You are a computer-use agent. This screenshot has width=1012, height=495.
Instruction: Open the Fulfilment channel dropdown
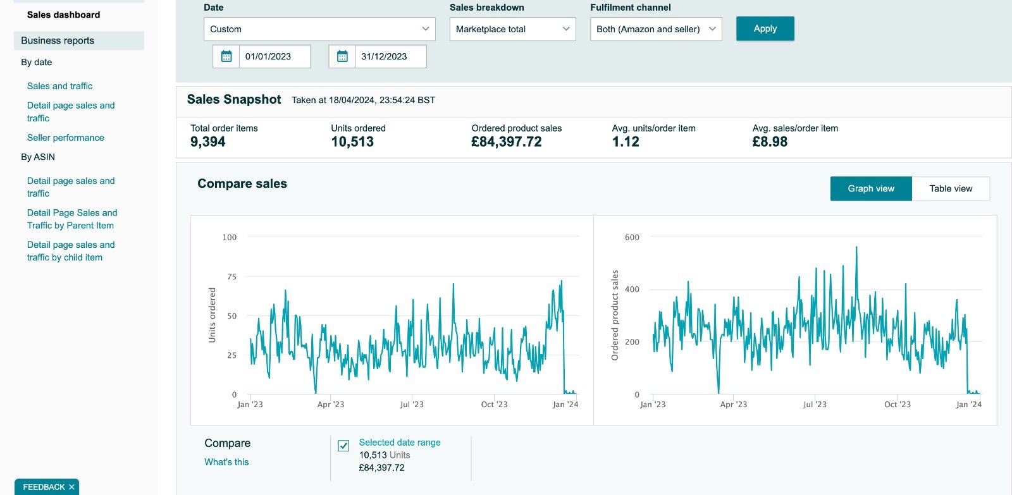656,29
